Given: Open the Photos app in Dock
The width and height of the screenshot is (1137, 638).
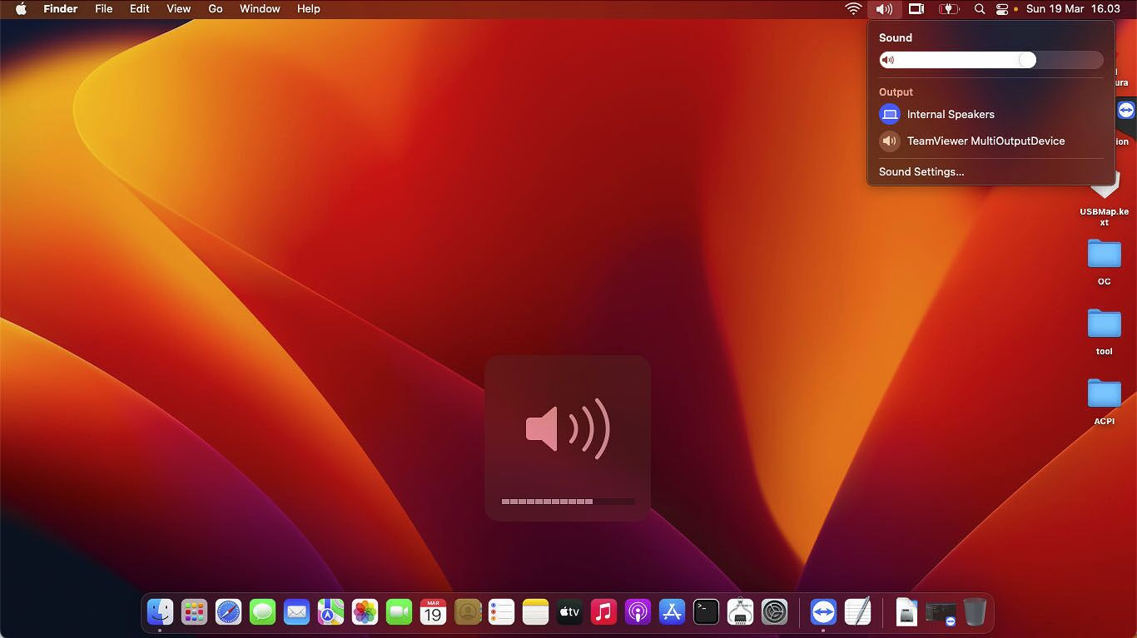Looking at the screenshot, I should tap(365, 613).
